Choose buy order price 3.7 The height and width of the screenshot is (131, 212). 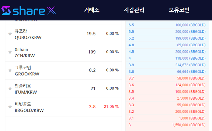[131, 78]
